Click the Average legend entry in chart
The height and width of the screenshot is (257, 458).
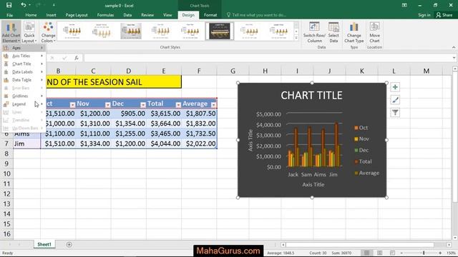click(x=367, y=173)
